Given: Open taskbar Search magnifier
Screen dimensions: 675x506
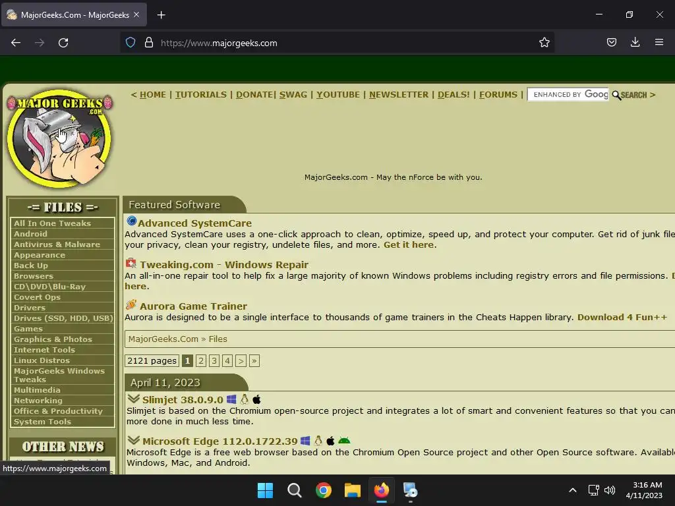Looking at the screenshot, I should pyautogui.click(x=295, y=490).
